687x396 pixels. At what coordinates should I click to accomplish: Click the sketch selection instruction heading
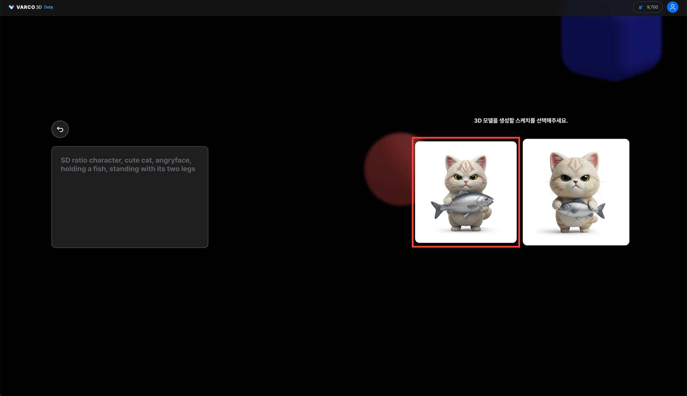tap(521, 121)
